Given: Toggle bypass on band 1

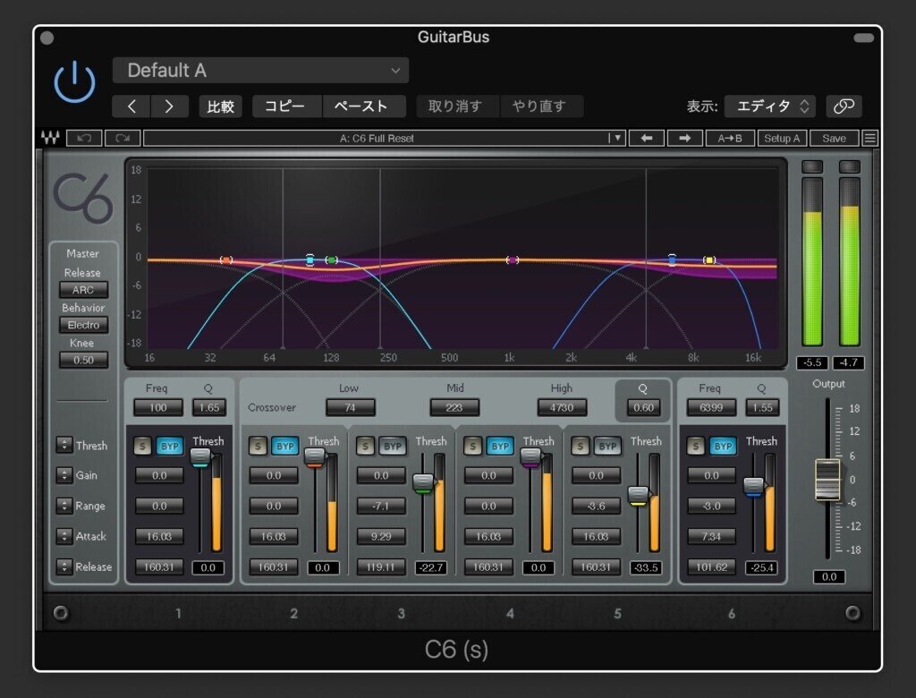Looking at the screenshot, I should [169, 447].
